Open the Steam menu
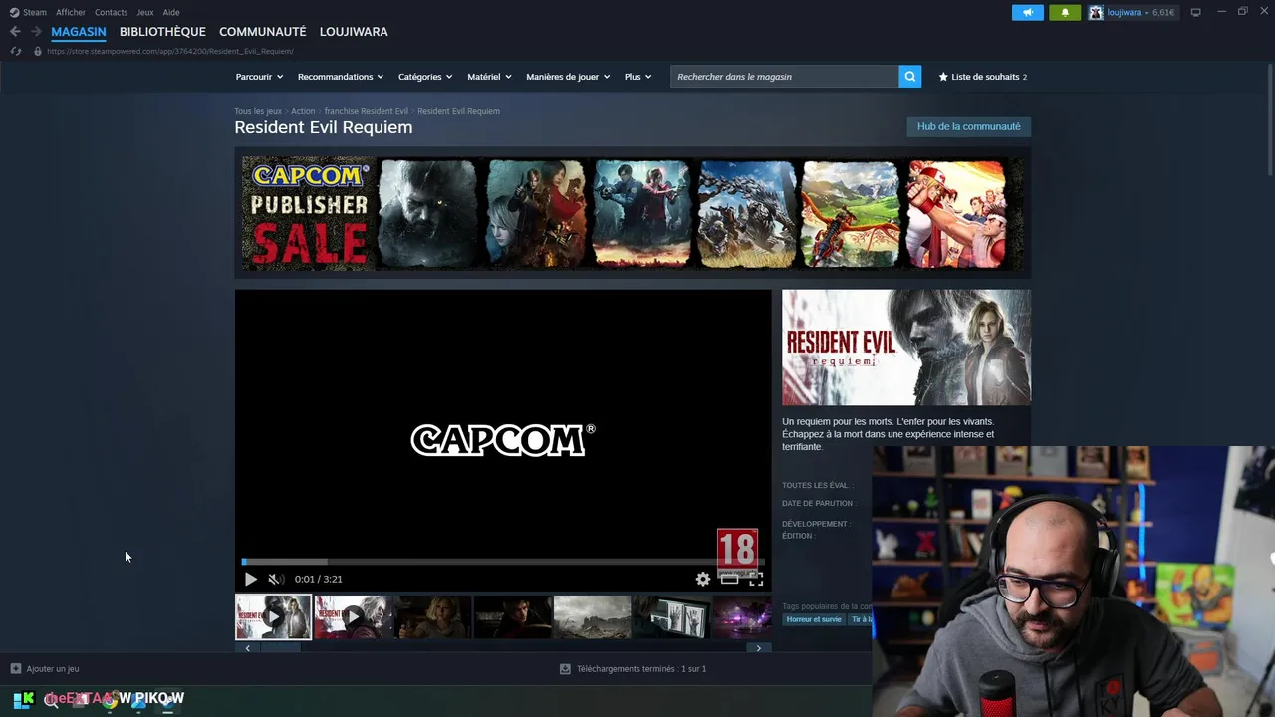This screenshot has width=1275, height=717. [x=34, y=12]
